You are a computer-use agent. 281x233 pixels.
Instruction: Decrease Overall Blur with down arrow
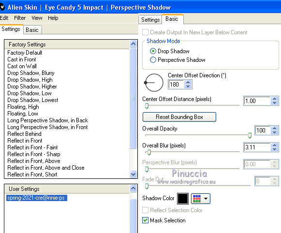[274, 149]
